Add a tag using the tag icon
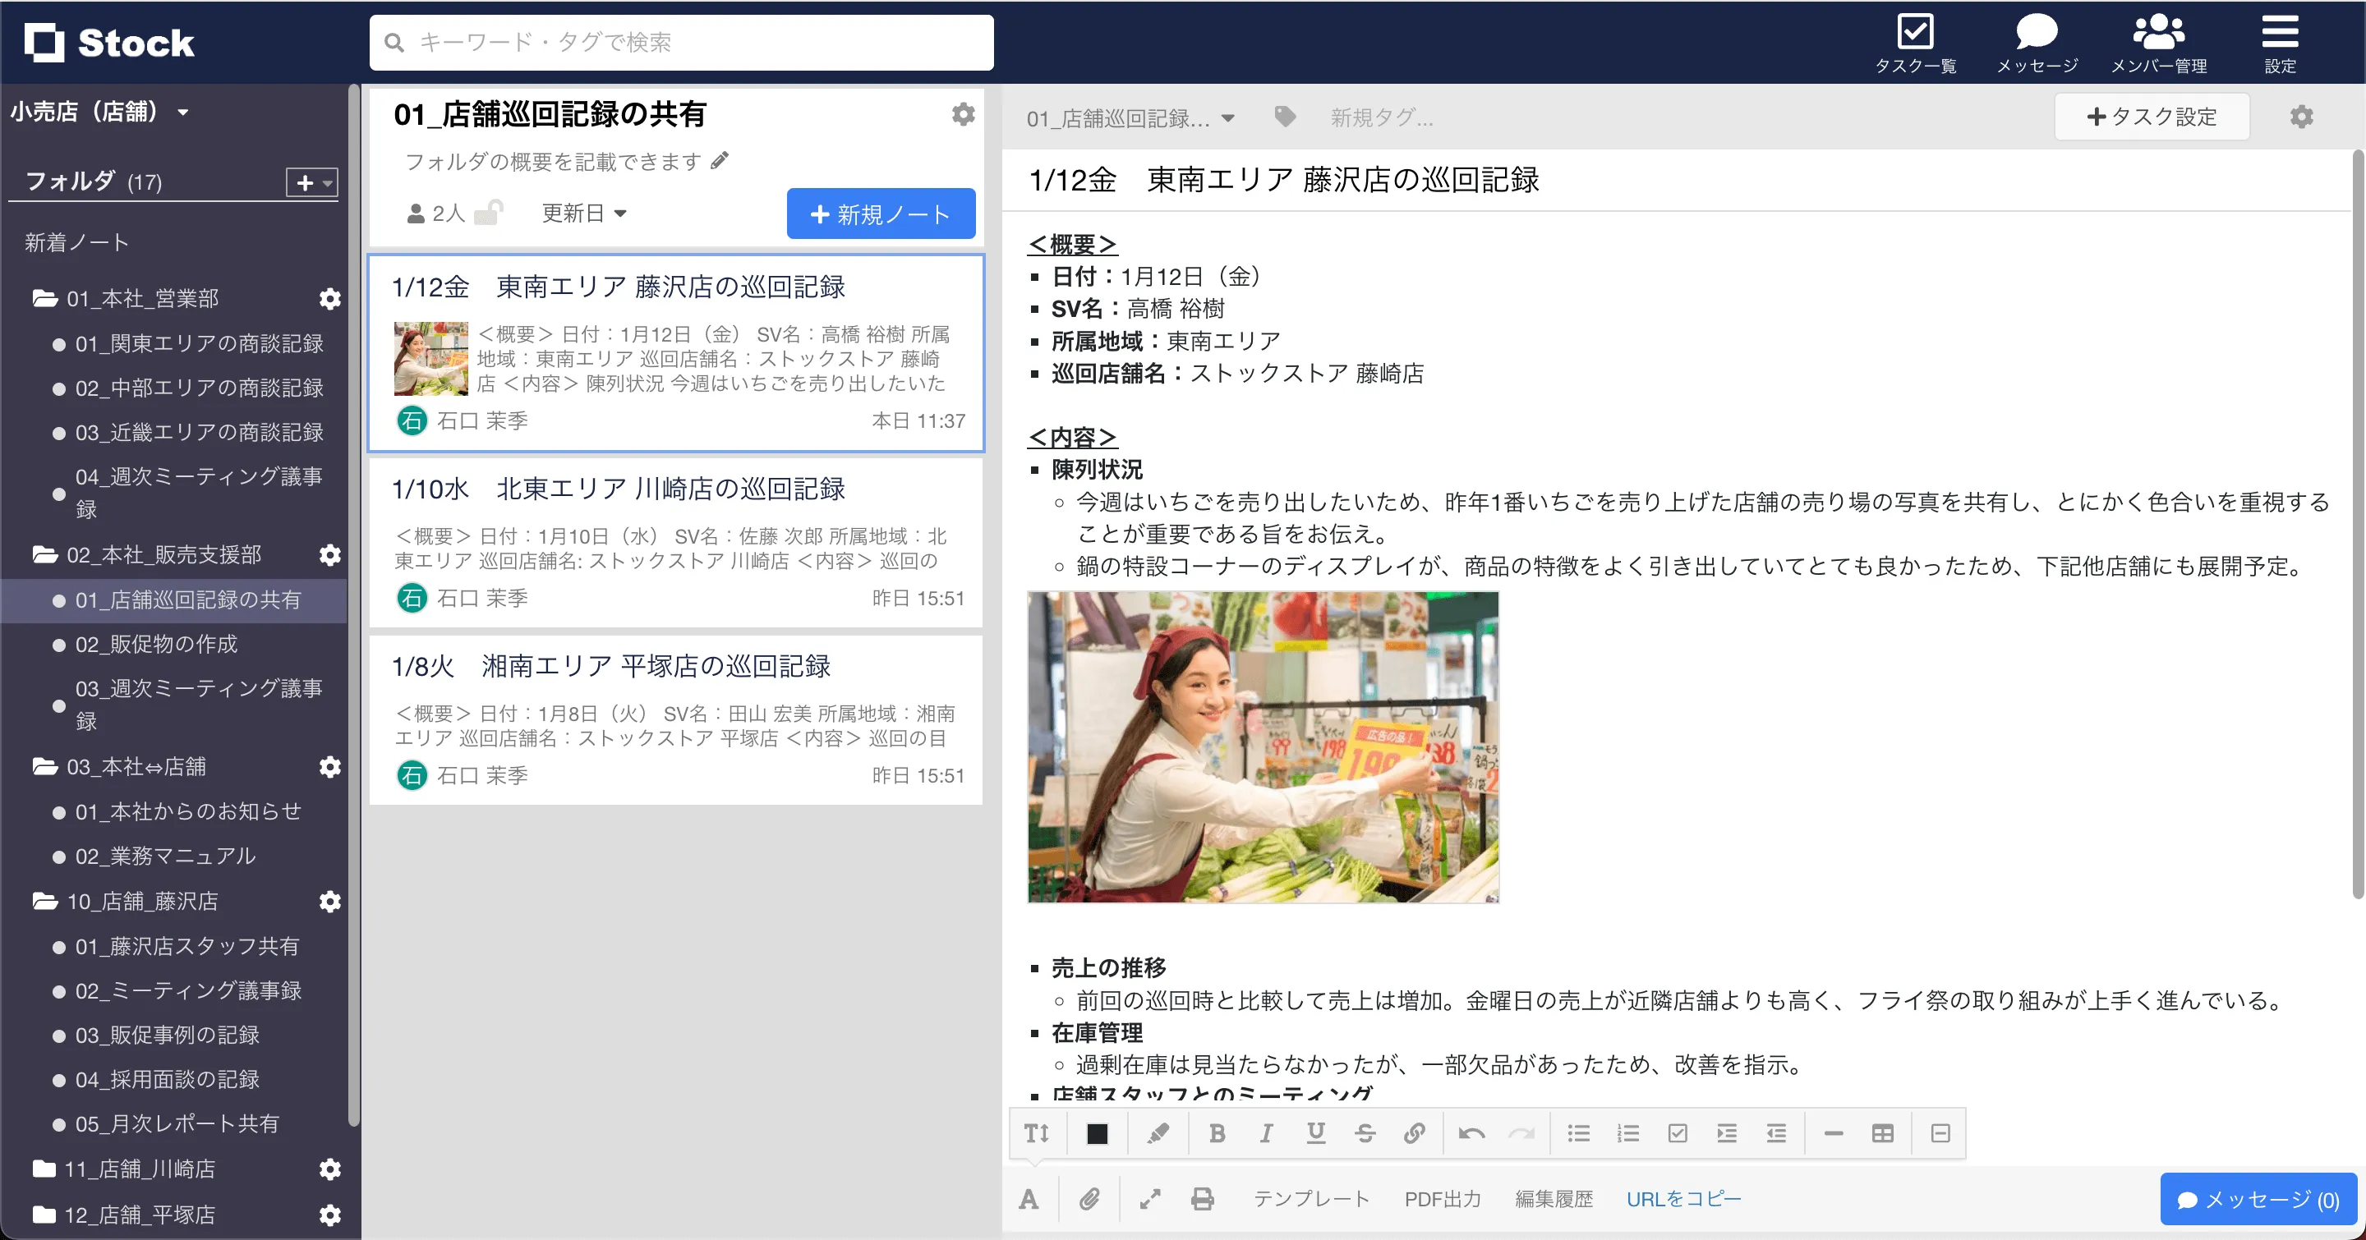 [1284, 117]
